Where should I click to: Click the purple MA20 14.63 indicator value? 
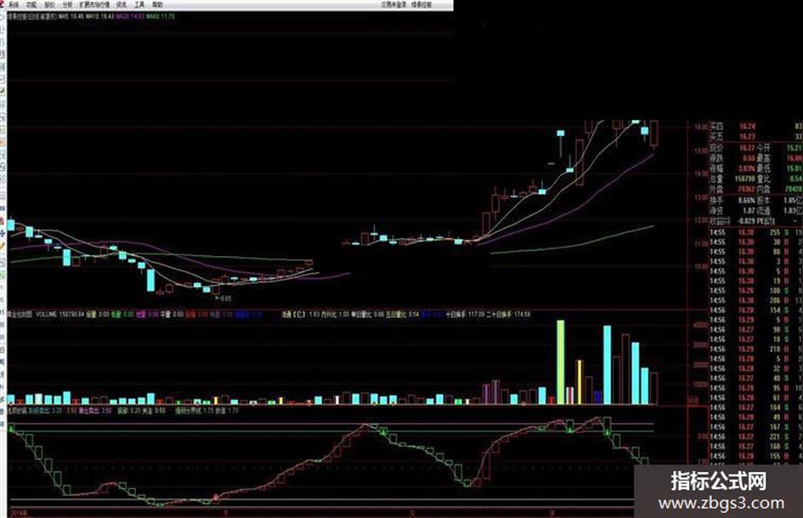tap(130, 16)
